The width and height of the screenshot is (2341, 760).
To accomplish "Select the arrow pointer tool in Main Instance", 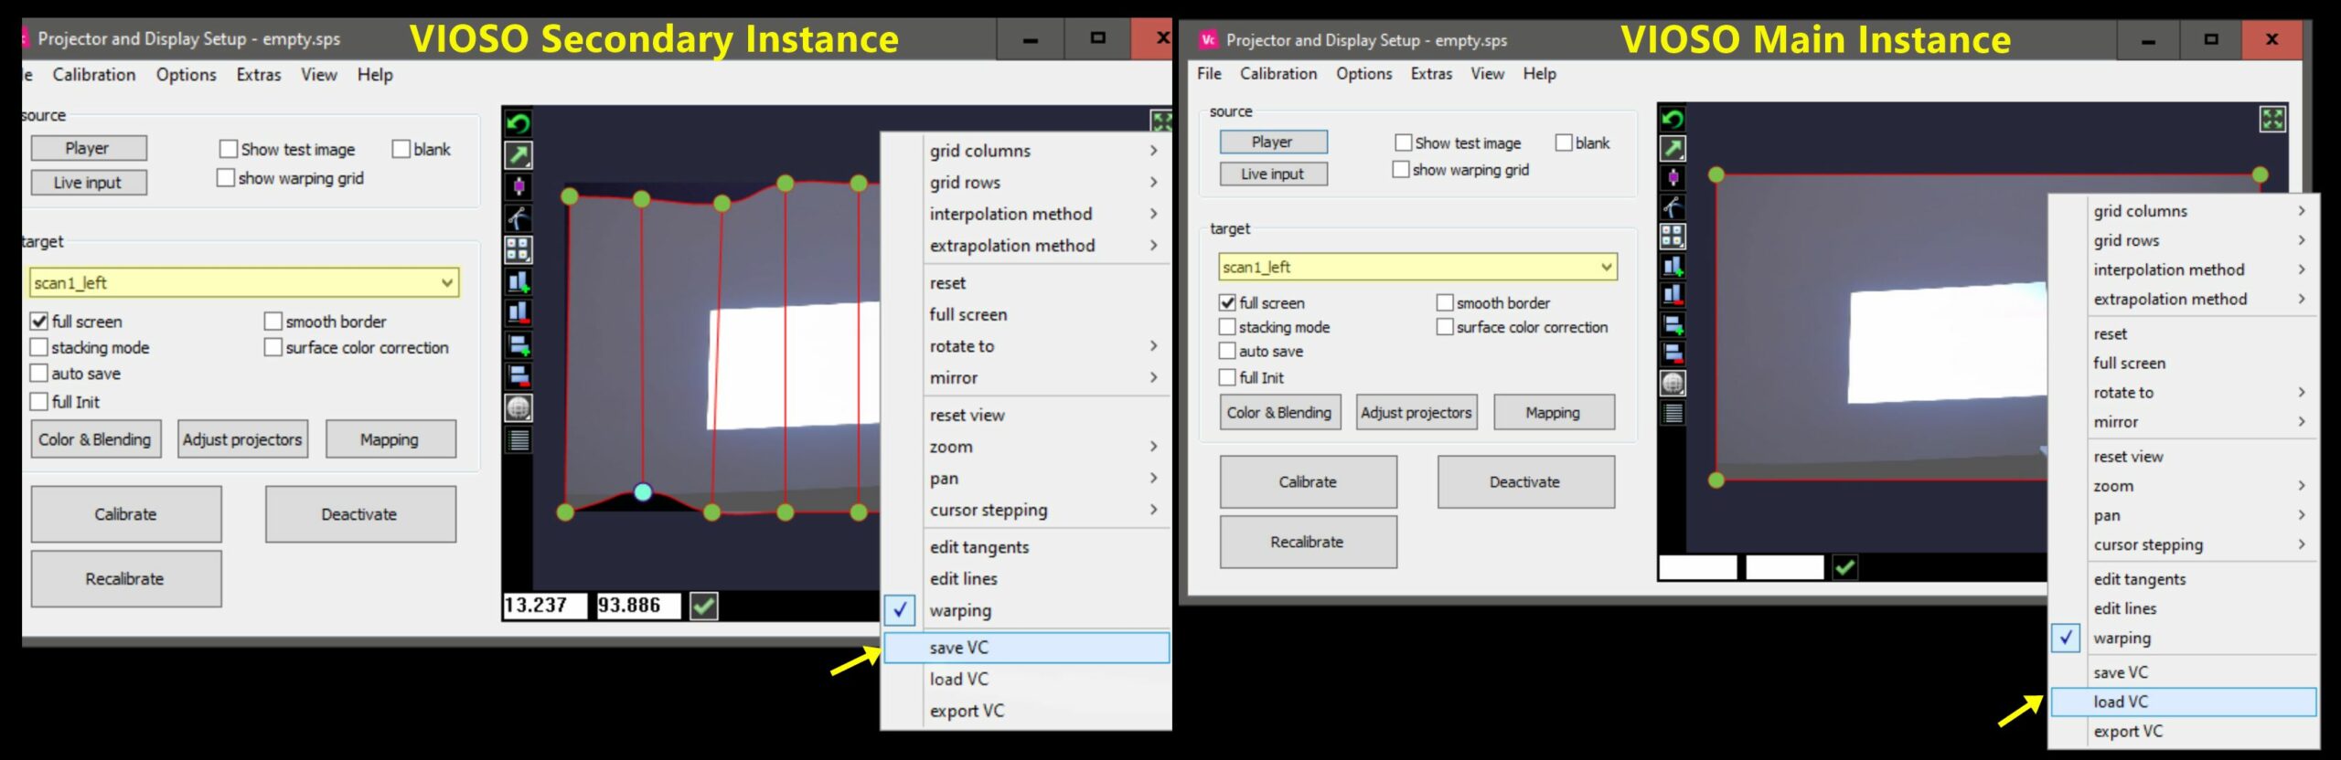I will click(x=1673, y=148).
